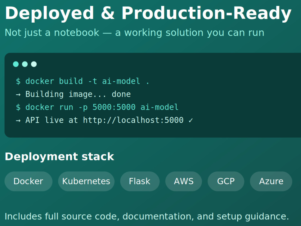The height and width of the screenshot is (226, 301).
Task: Choose the AWS deployment tag
Action: [x=184, y=181]
